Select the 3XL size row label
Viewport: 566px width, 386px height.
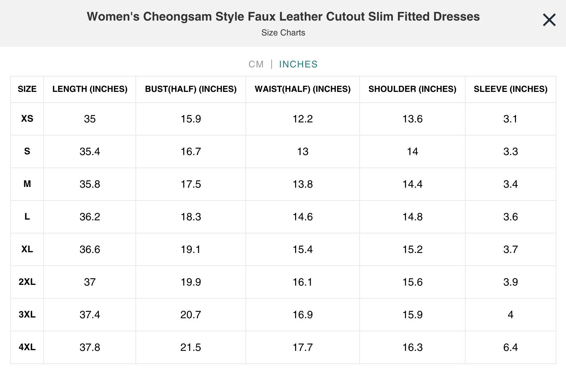pos(27,315)
